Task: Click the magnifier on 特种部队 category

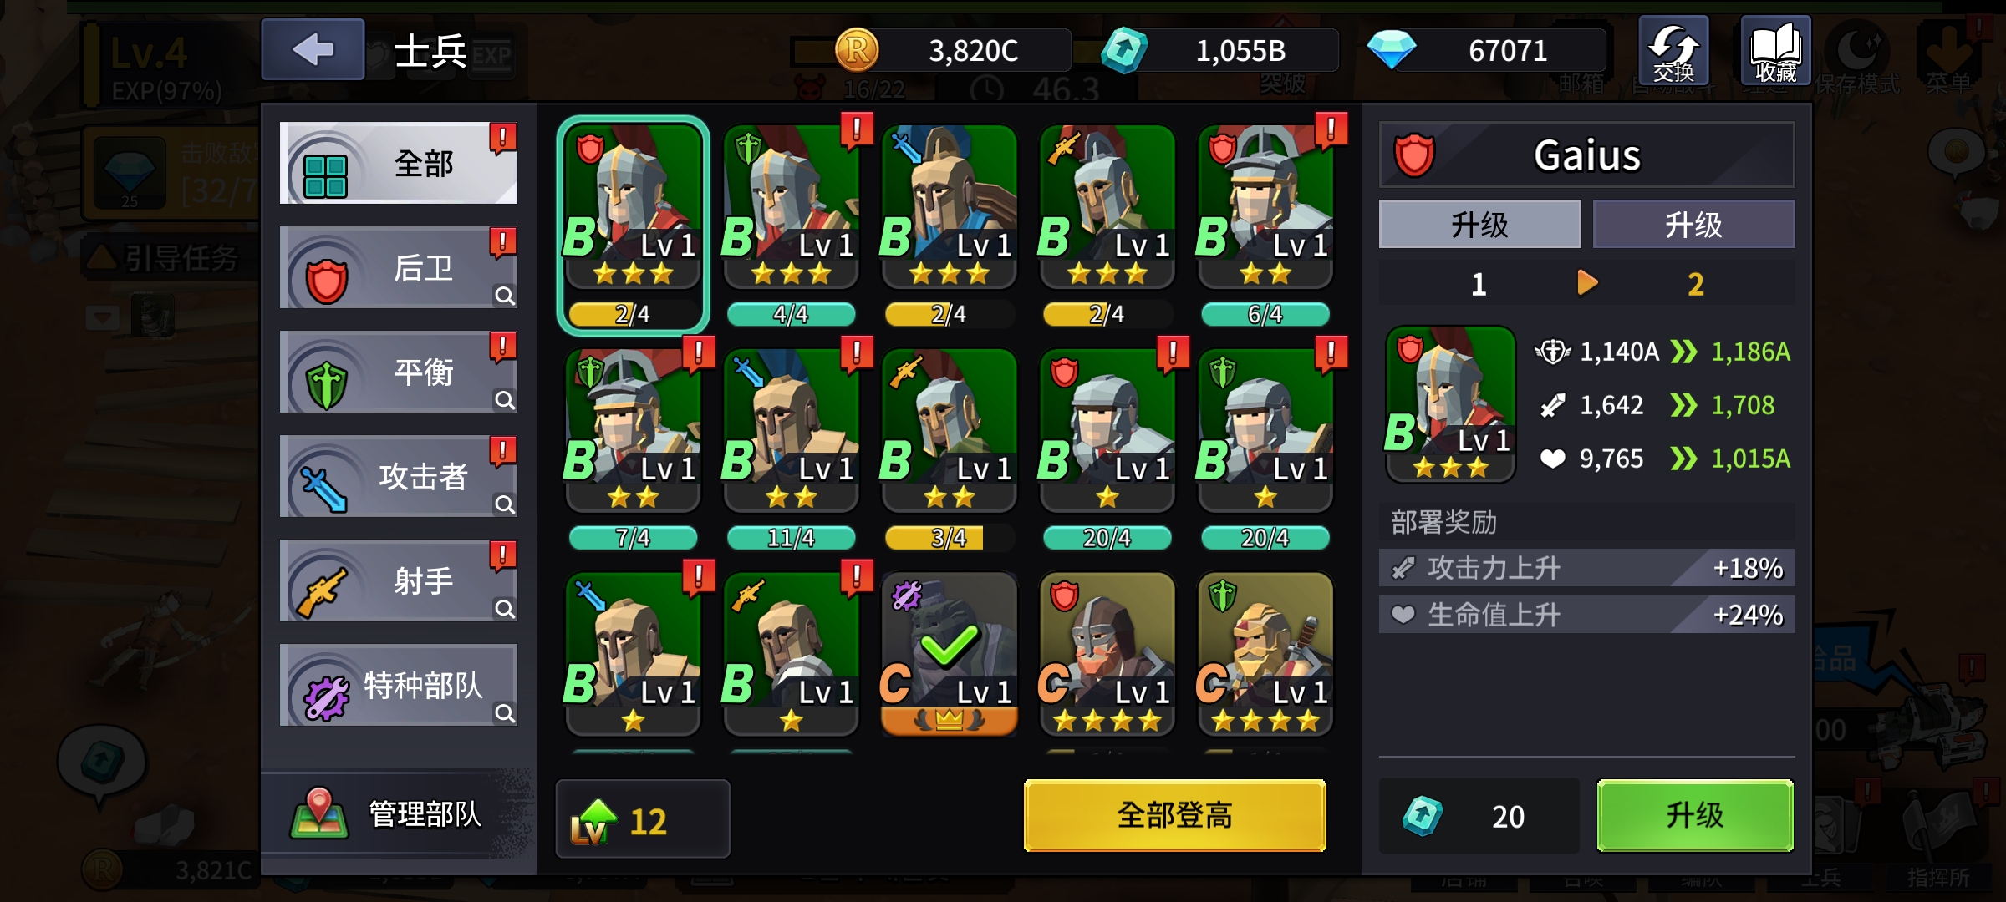Action: pos(504,713)
